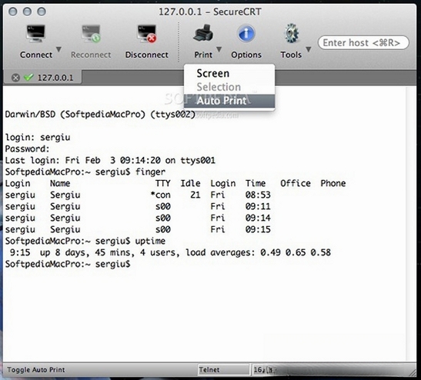Choose Screen from the Print menu
The image size is (421, 380).
[229, 73]
